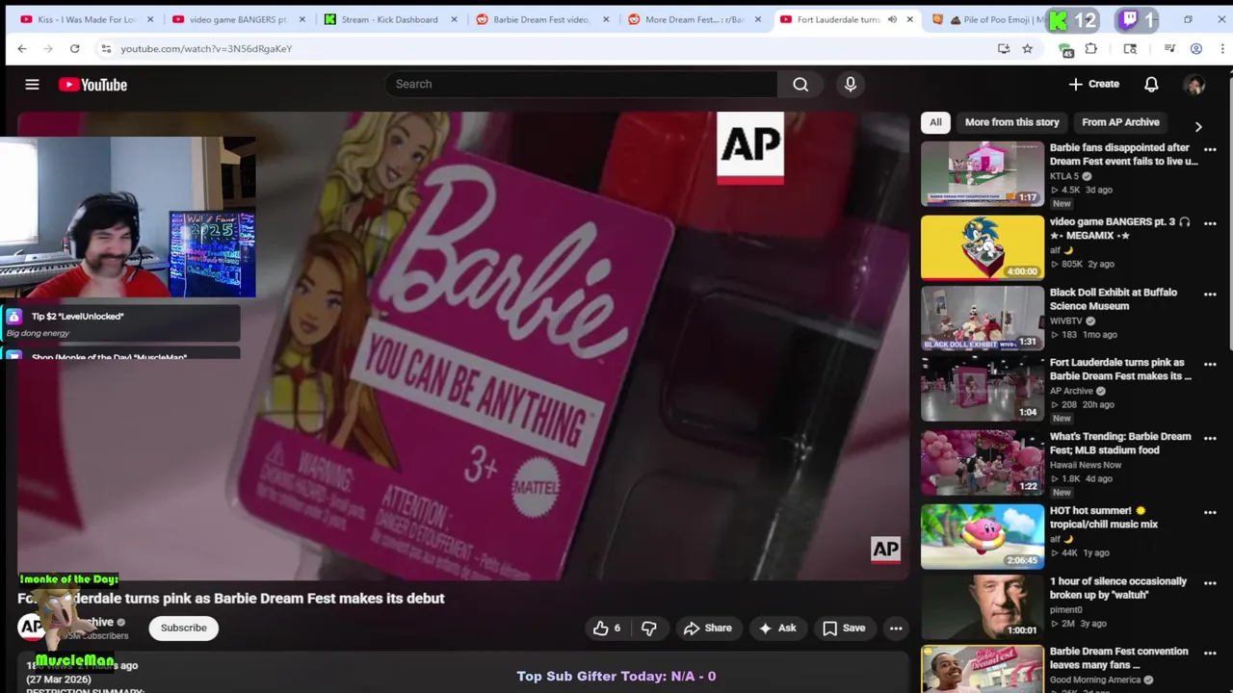1233x693 pixels.
Task: Open options for 1 hour of silence video
Action: (1210, 582)
